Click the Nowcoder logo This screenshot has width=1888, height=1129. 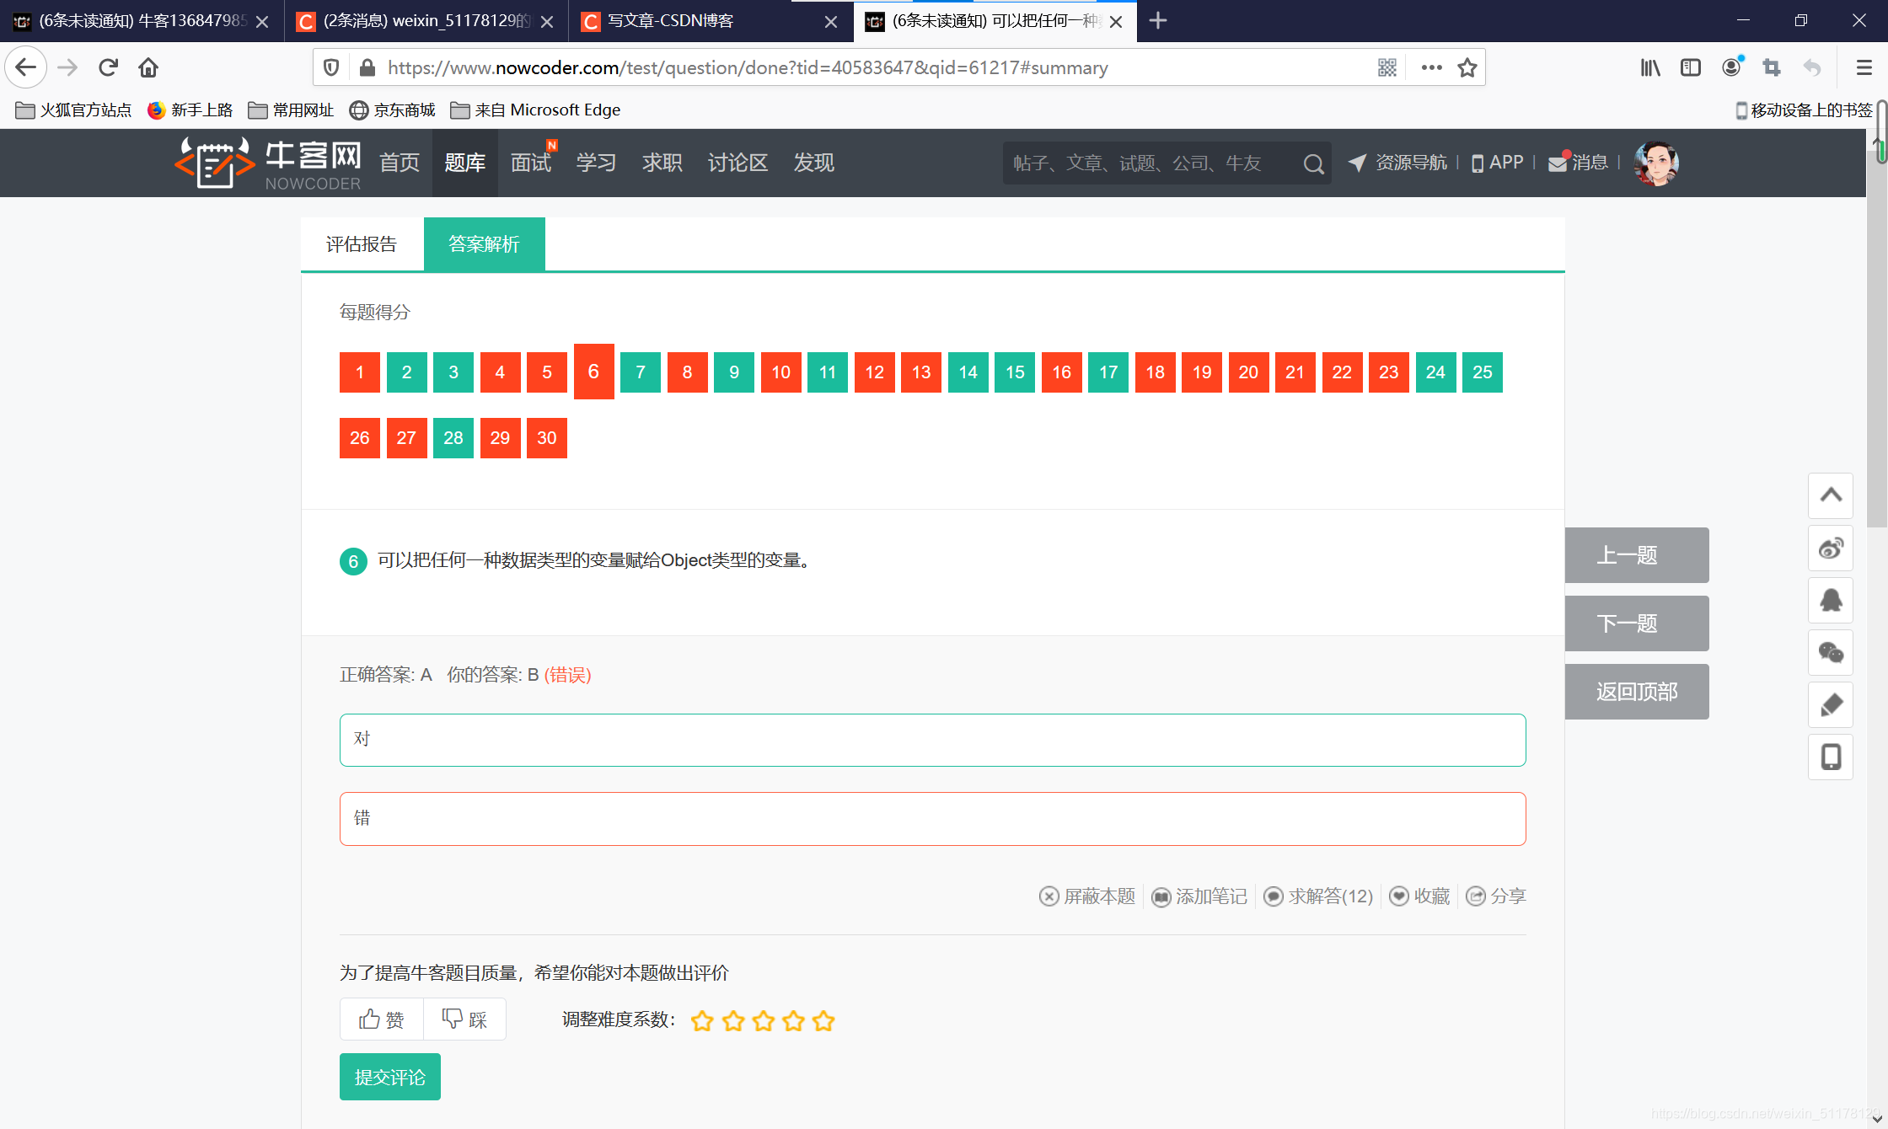tap(268, 163)
